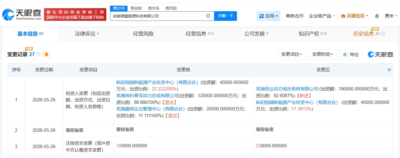Open the 商务合作 link
The height and width of the screenshot is (158, 400).
(x=294, y=16)
